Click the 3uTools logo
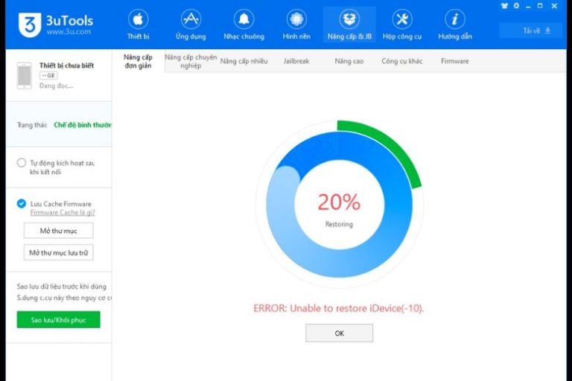This screenshot has height=381, width=572. (x=56, y=25)
